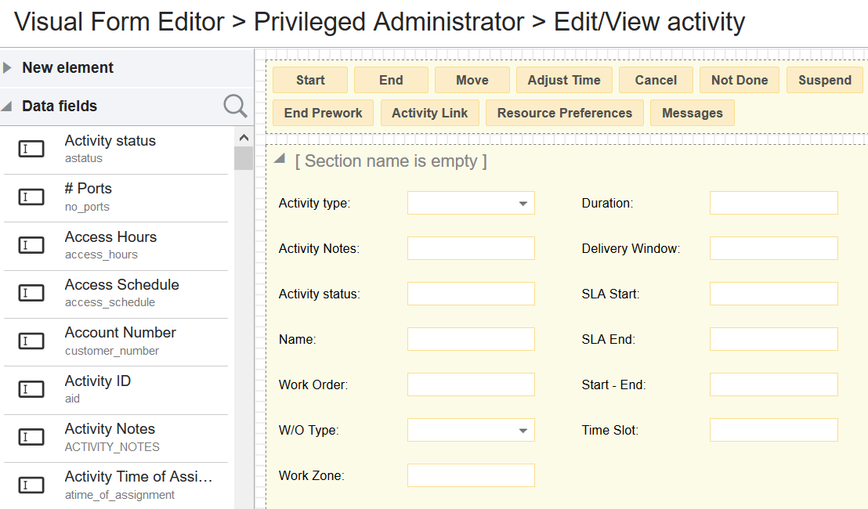This screenshot has width=868, height=509.
Task: Click the Activity ID field icon
Action: coord(31,389)
